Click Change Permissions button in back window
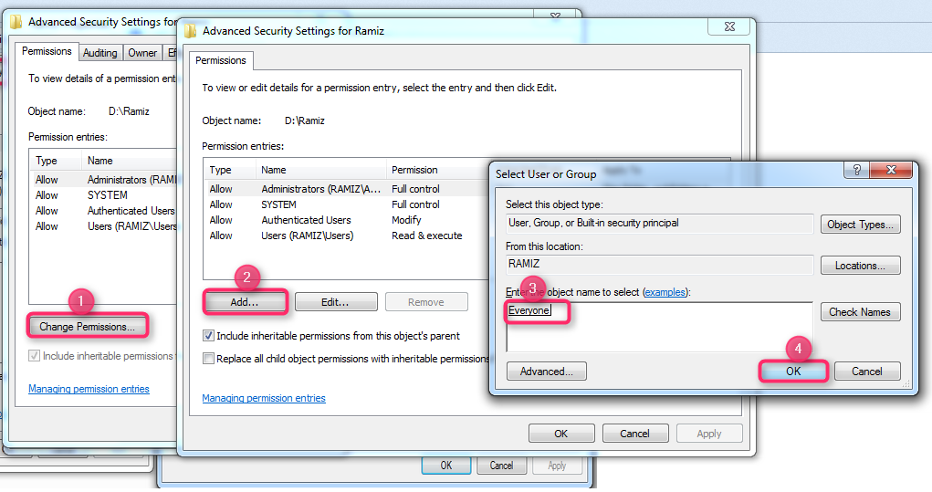Image resolution: width=932 pixels, height=492 pixels. coord(87,327)
